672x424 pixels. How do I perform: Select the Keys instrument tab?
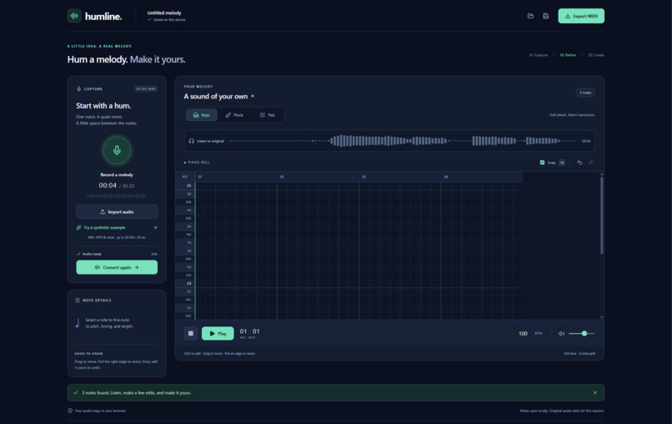[x=202, y=115]
